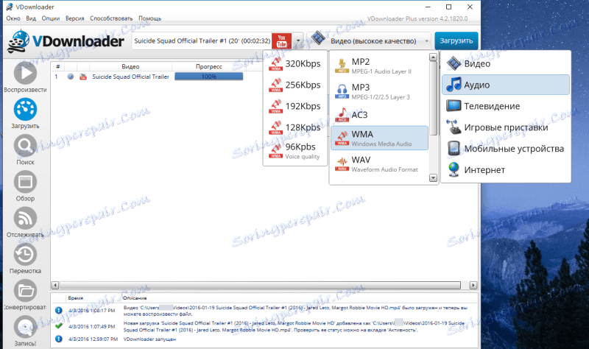
Task: Click the VDownloader logo
Action: tap(66, 41)
